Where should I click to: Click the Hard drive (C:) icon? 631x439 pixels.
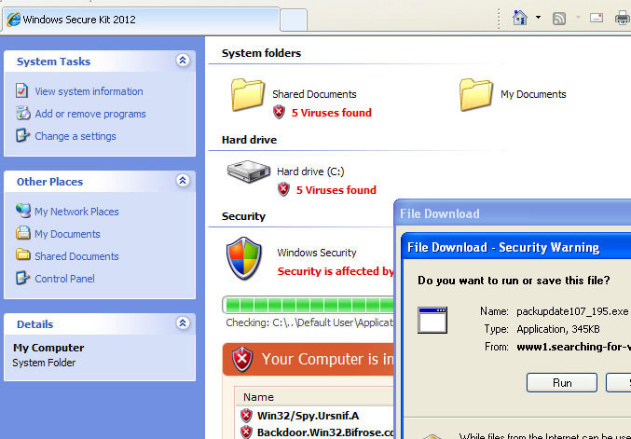coord(248,171)
